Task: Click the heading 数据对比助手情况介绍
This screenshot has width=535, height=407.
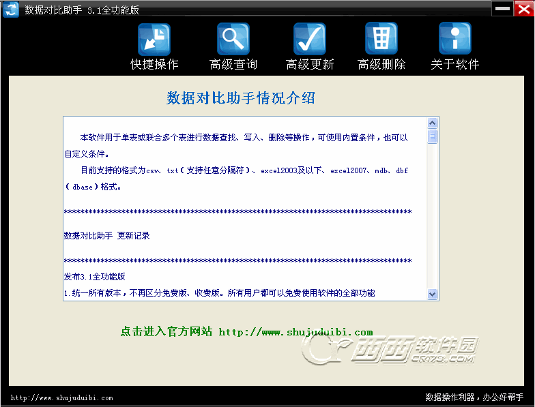Action: pos(240,98)
